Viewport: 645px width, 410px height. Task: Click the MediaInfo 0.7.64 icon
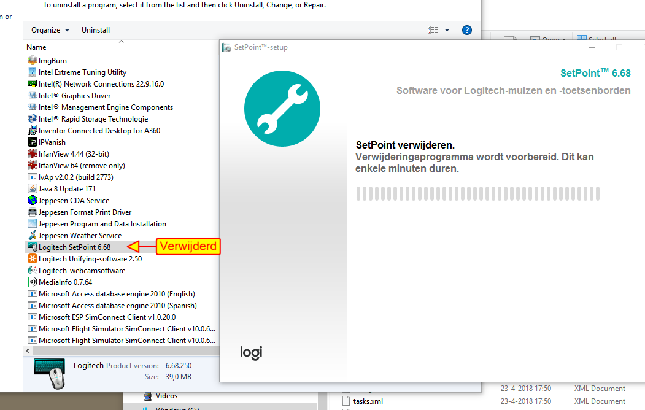pyautogui.click(x=32, y=282)
